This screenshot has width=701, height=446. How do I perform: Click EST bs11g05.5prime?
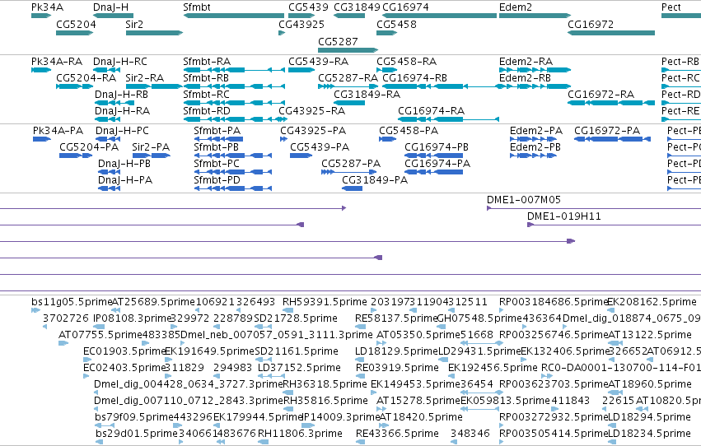pyautogui.click(x=35, y=310)
